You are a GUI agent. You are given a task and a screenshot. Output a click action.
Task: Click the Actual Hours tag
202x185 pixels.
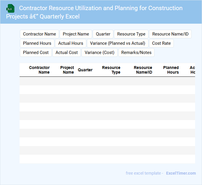(70, 43)
